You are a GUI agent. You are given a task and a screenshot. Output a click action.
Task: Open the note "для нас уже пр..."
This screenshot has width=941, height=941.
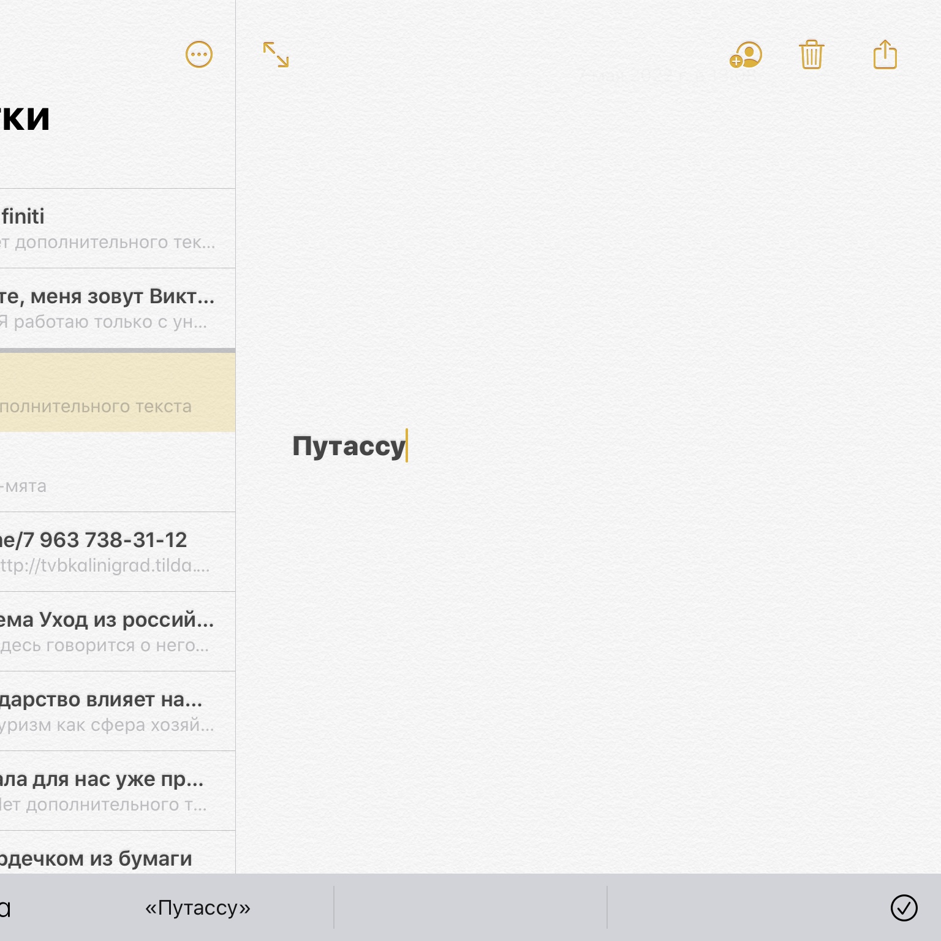(x=110, y=790)
